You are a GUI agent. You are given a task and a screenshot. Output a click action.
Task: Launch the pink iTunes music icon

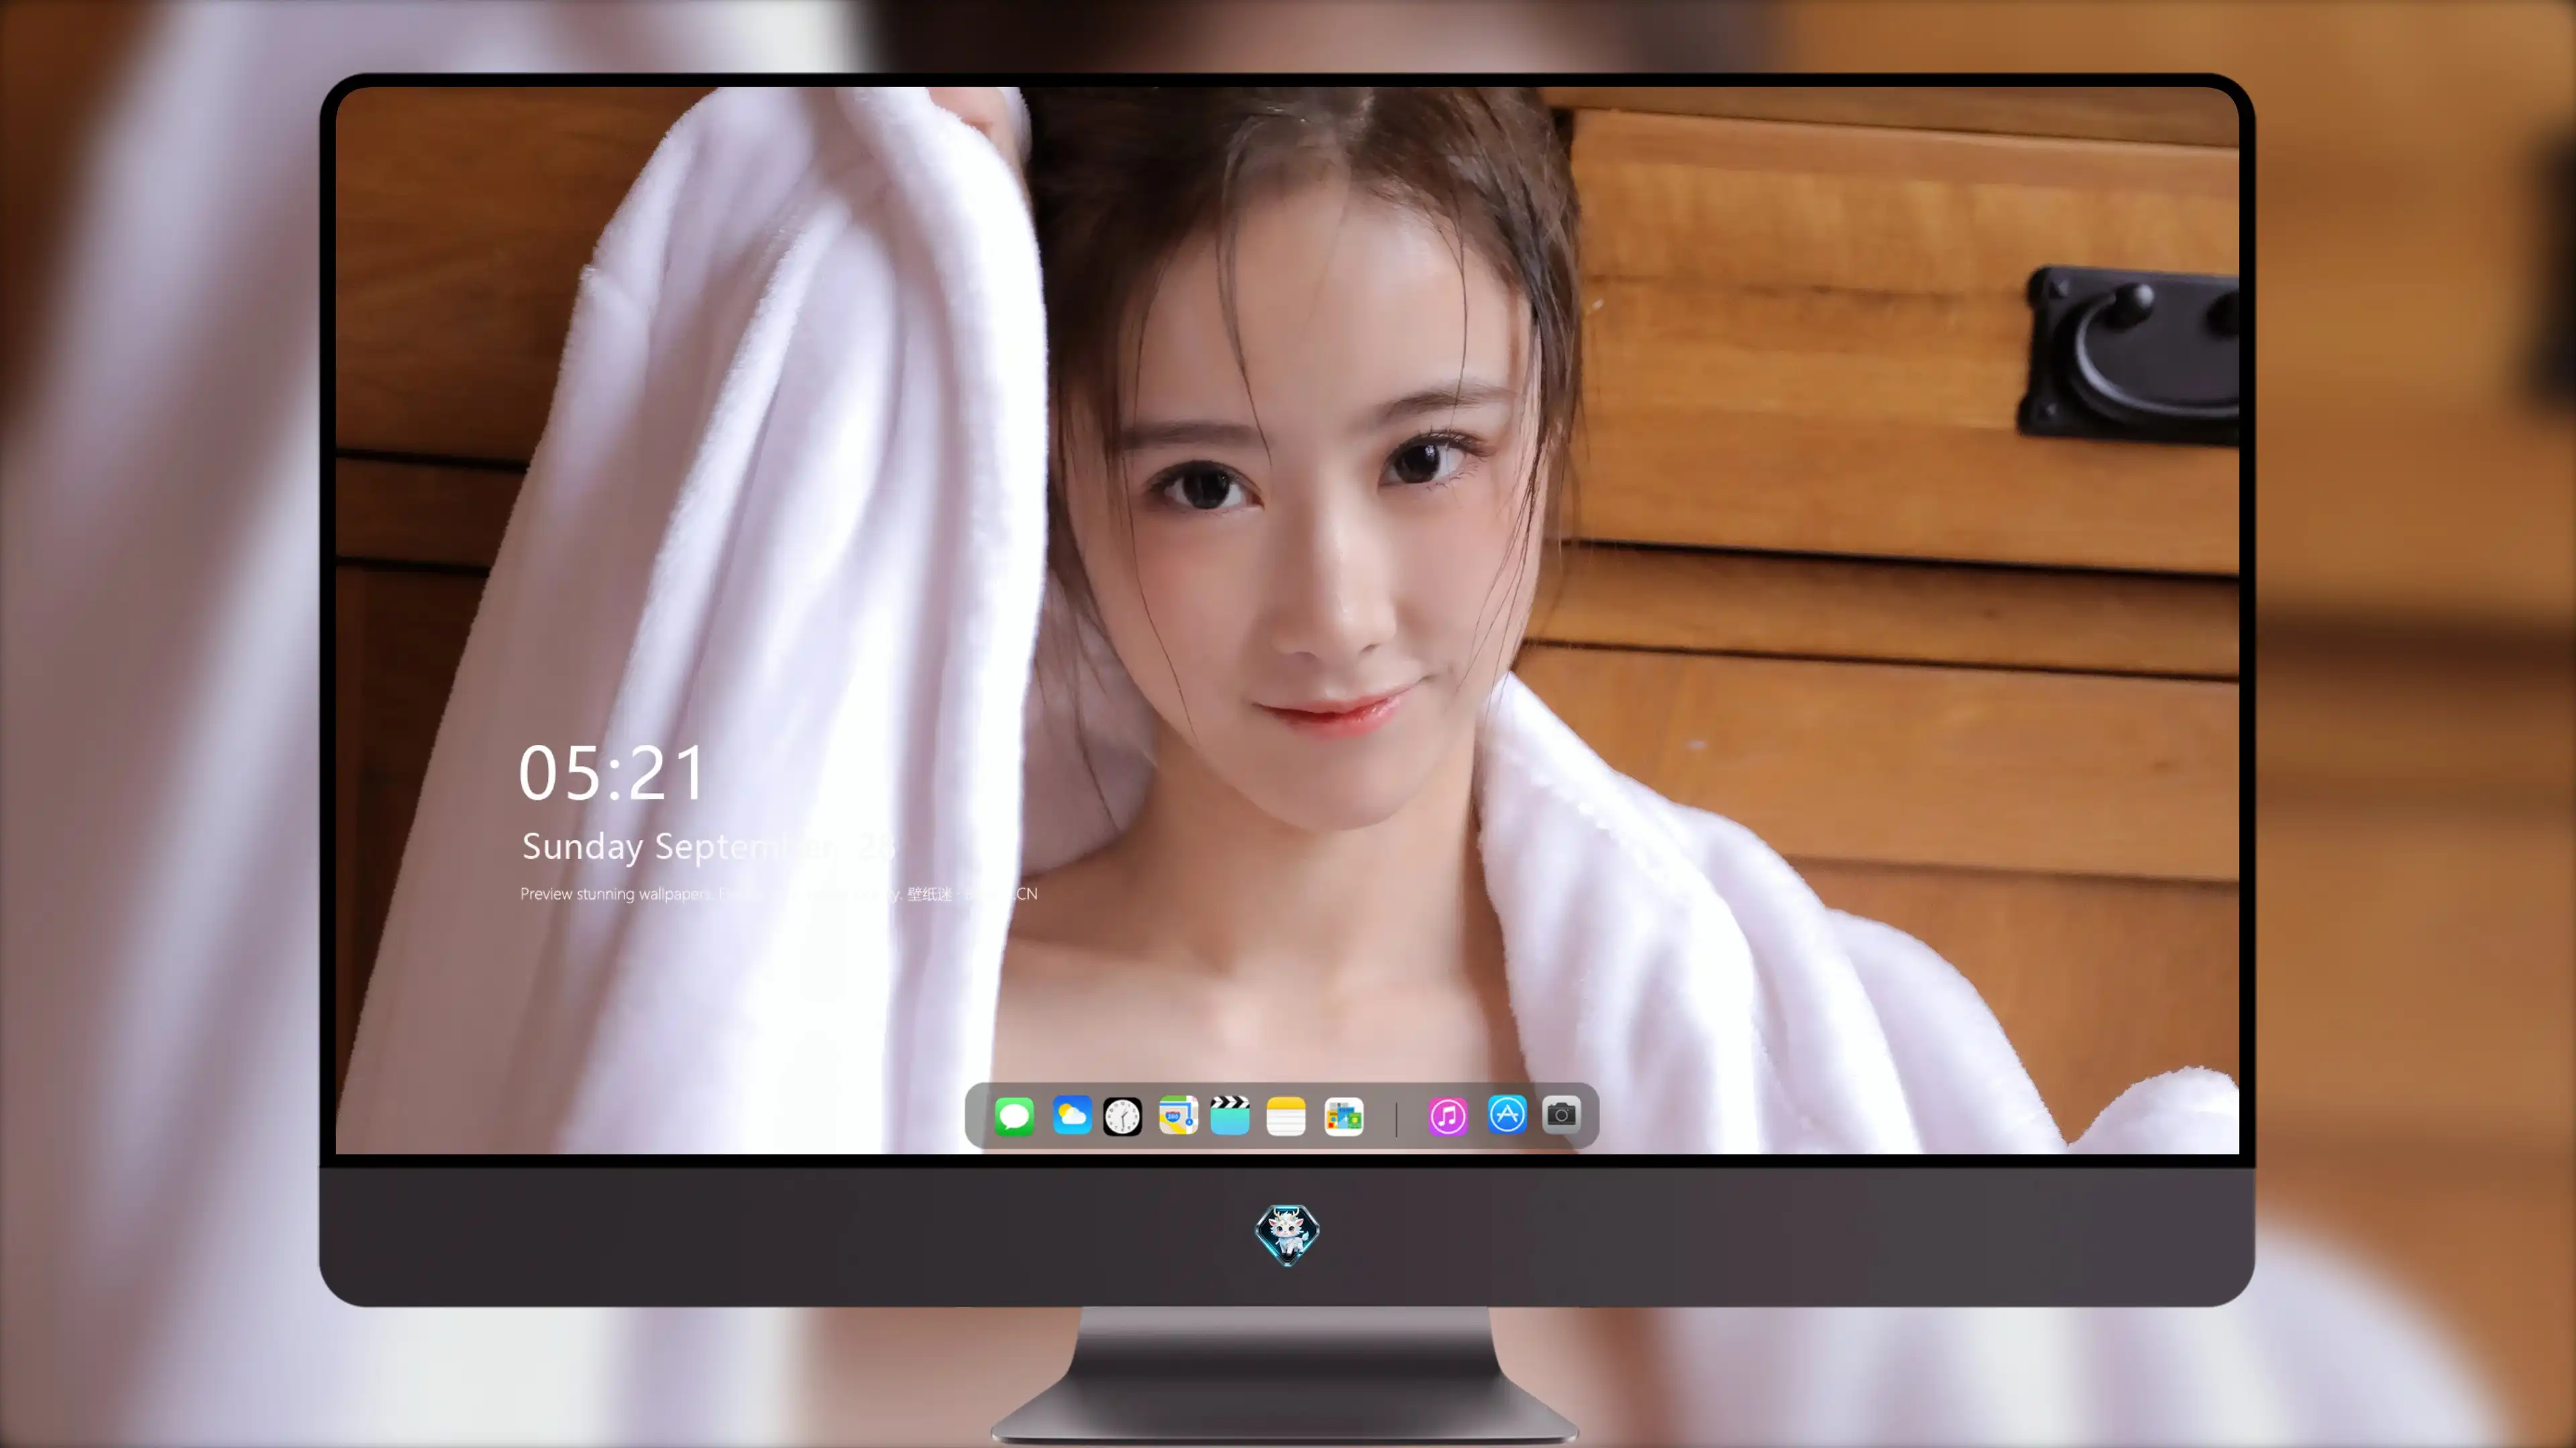[1448, 1116]
